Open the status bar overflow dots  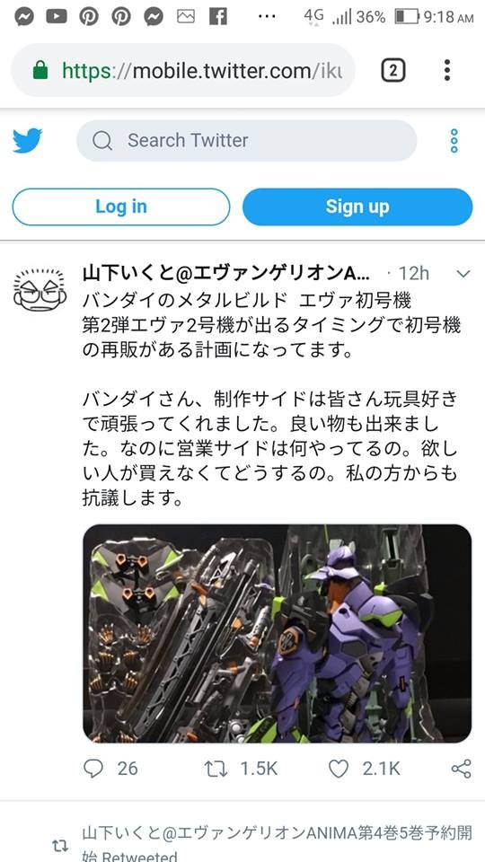(x=267, y=16)
